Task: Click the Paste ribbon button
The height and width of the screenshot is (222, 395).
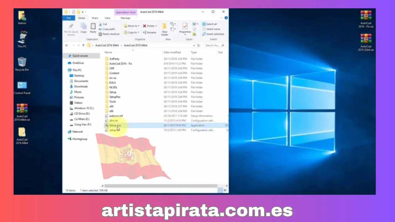Action: pyautogui.click(x=93, y=28)
